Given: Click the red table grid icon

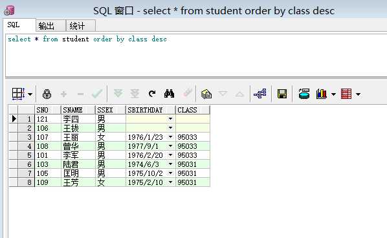Looking at the screenshot, I should point(346,94).
